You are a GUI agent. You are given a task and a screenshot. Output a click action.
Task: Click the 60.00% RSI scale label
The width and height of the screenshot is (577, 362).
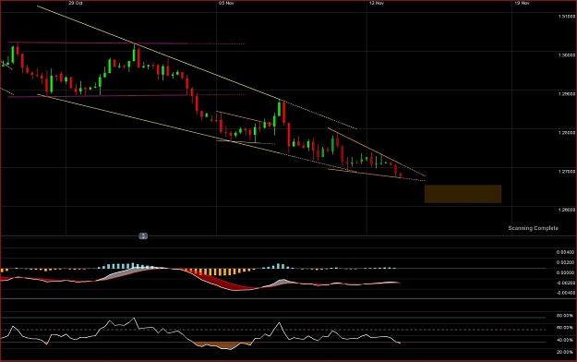(565, 328)
